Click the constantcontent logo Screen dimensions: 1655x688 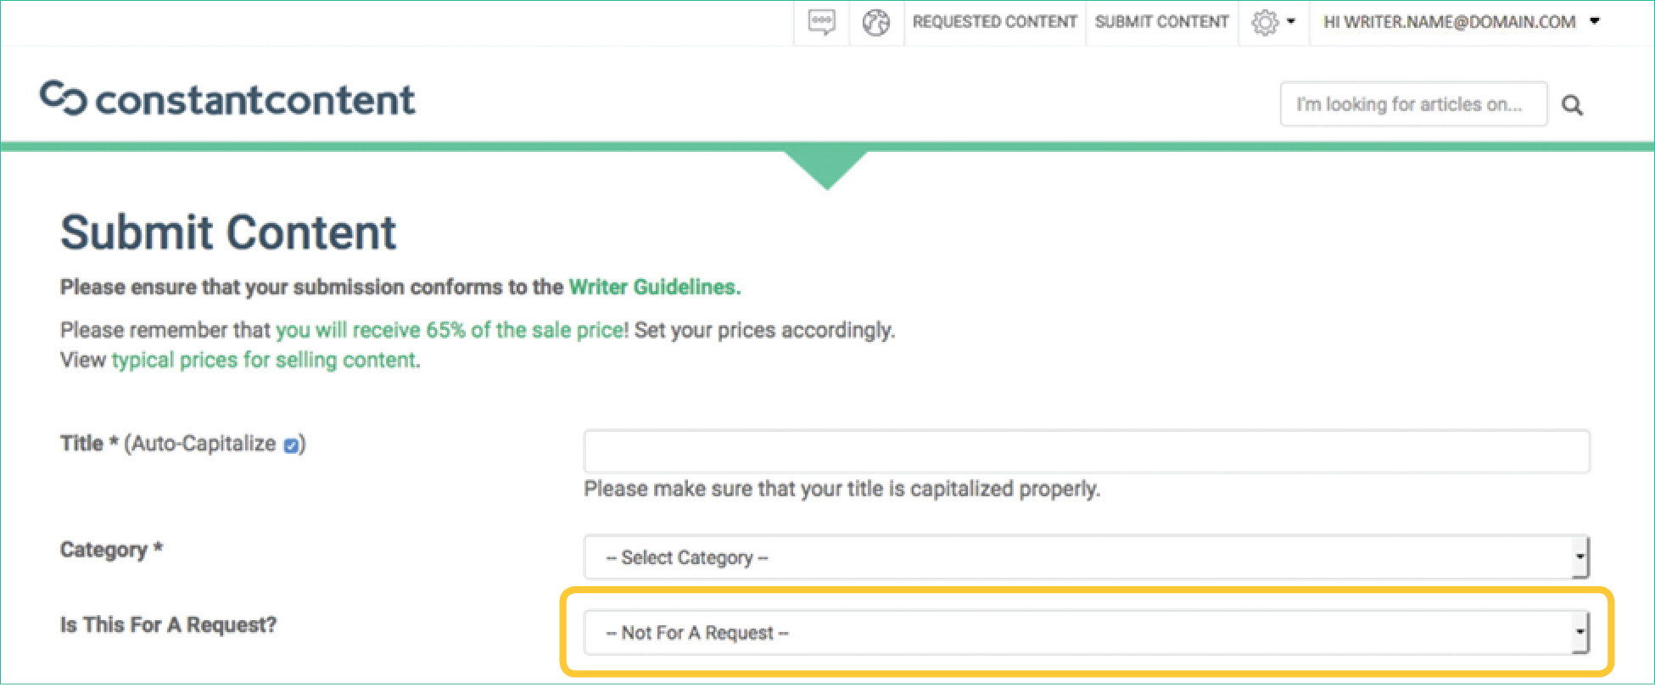(228, 99)
